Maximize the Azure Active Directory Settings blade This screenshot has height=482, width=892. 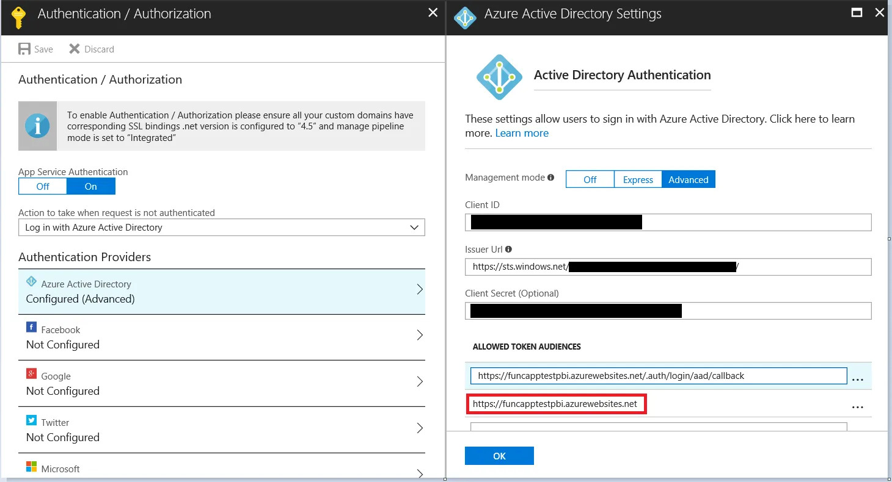point(857,12)
